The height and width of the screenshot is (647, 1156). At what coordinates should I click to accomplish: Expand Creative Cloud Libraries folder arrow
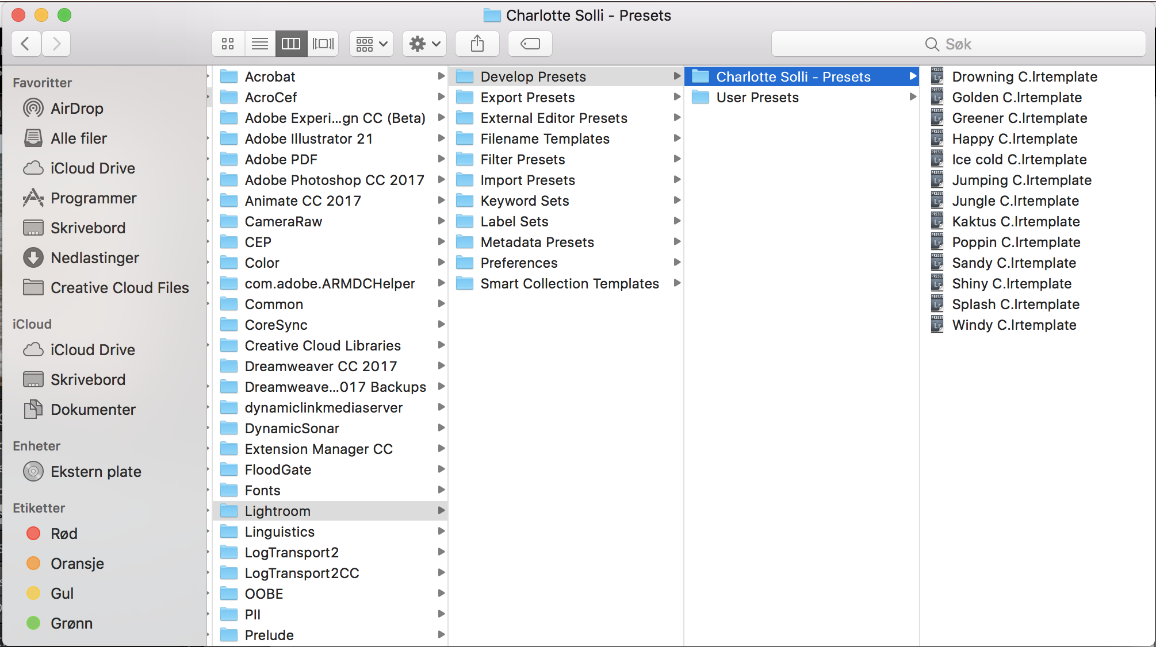[441, 345]
